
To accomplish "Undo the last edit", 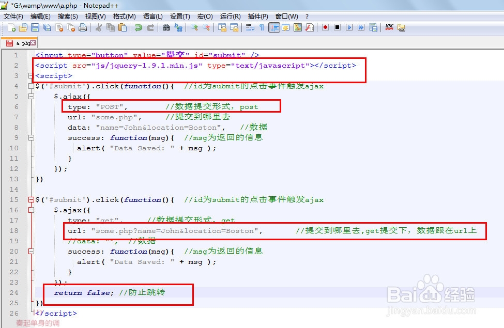I will [x=138, y=27].
